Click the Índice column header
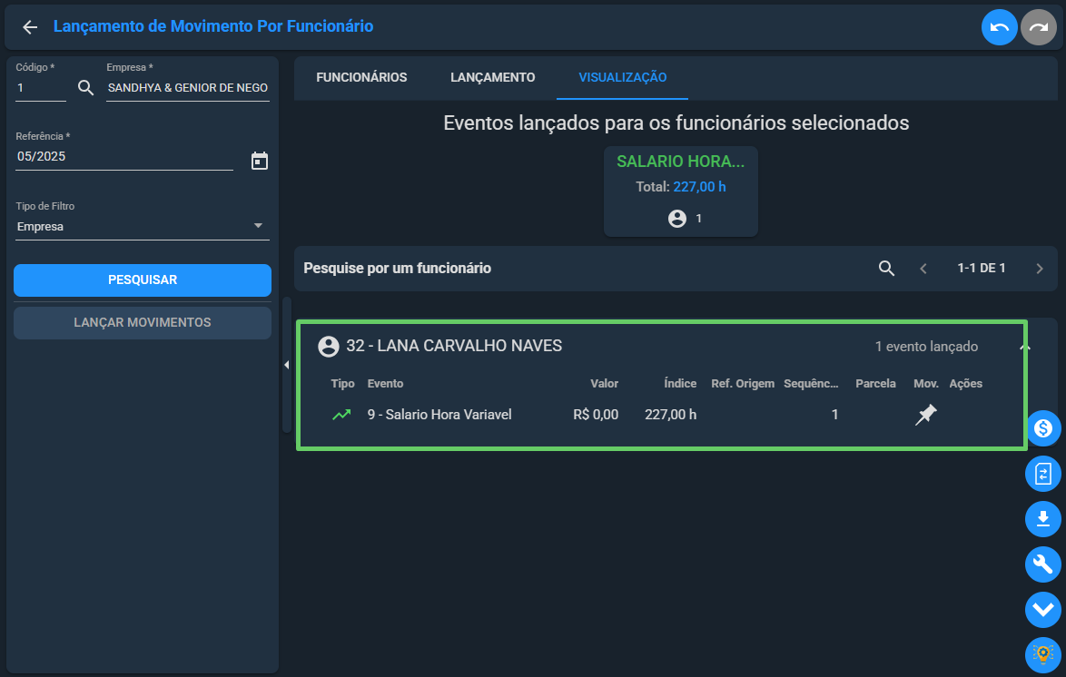The image size is (1066, 677). pos(680,384)
